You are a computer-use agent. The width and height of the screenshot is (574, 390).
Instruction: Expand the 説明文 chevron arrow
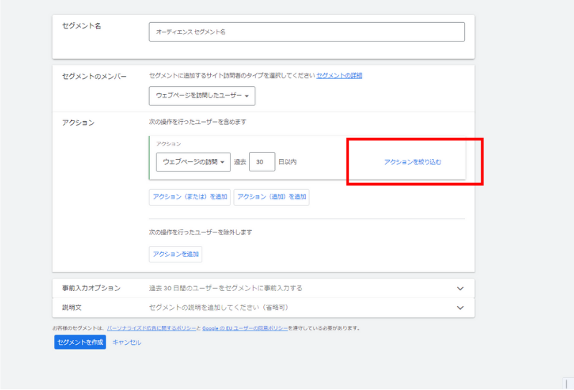point(460,308)
